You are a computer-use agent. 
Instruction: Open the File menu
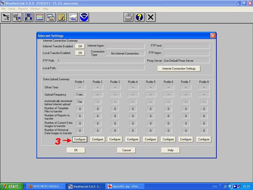[x=3, y=9]
